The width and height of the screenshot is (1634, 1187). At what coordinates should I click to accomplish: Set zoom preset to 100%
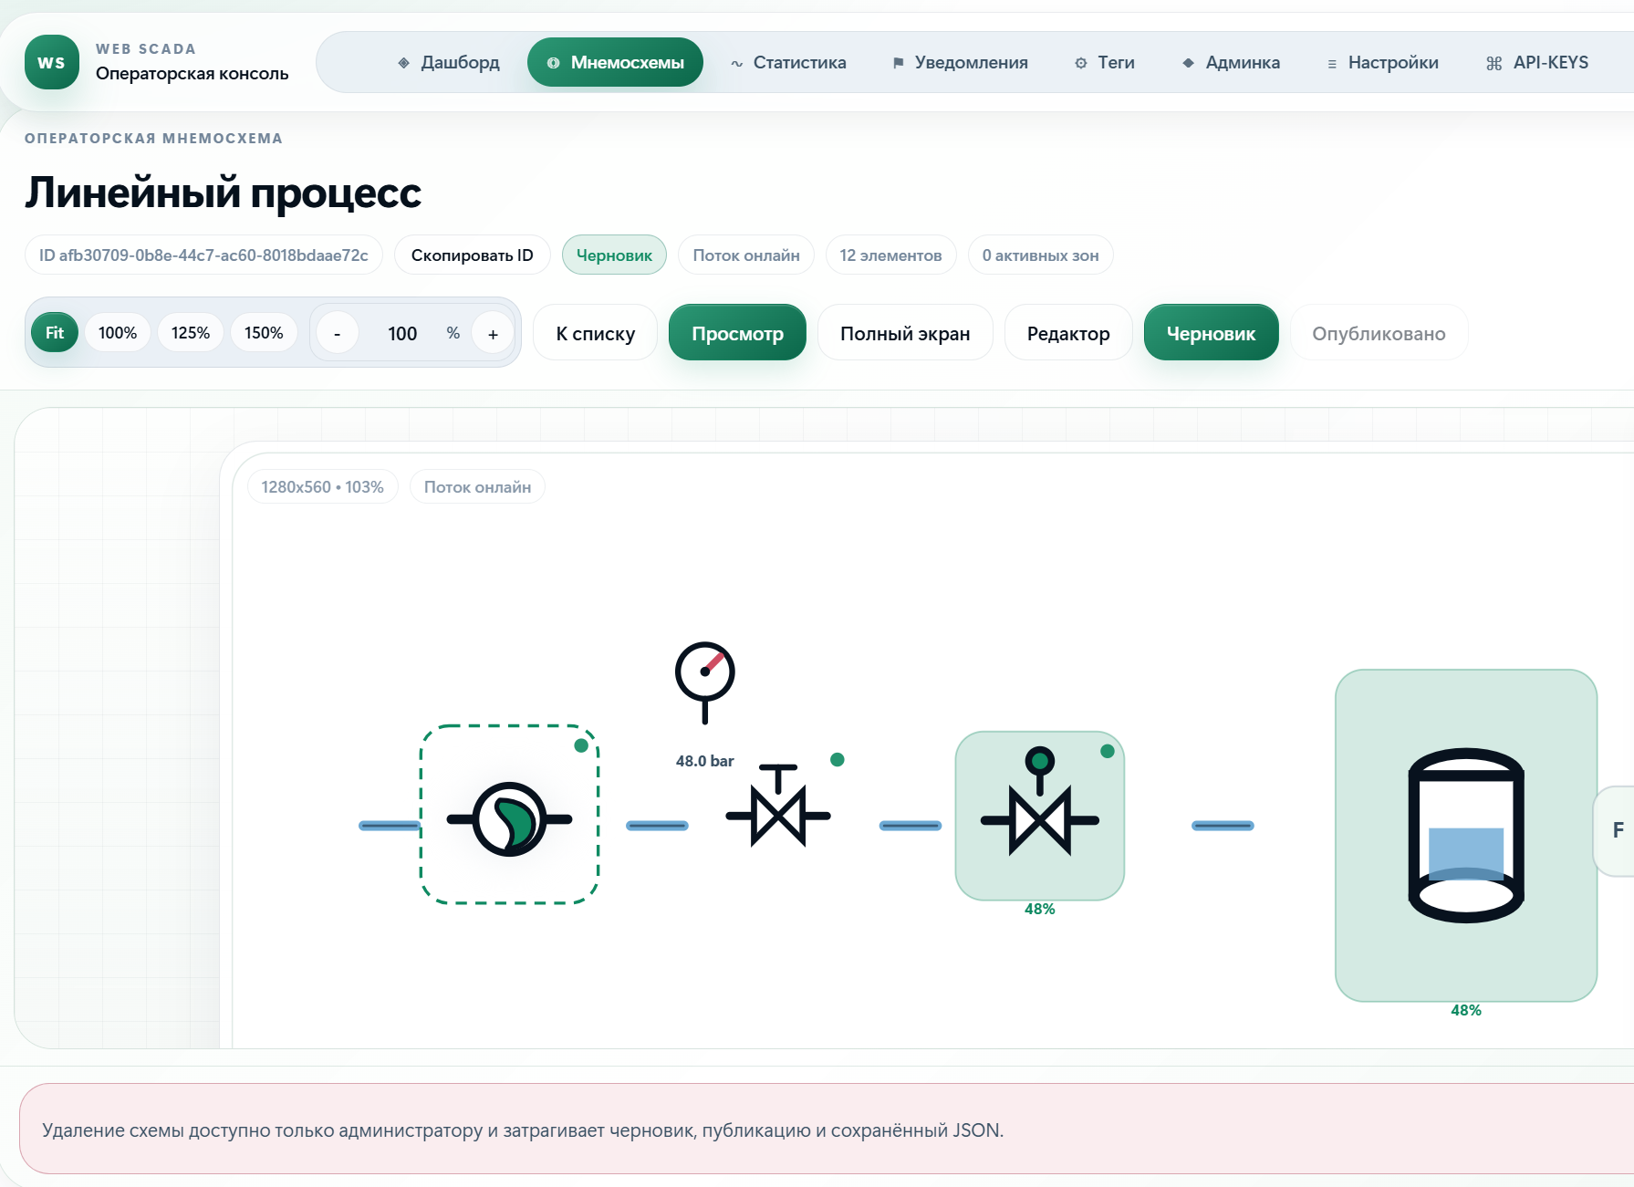tap(118, 333)
